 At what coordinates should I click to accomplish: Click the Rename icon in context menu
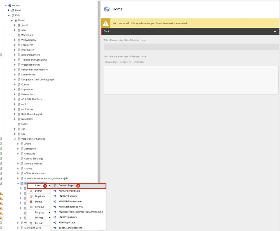pyautogui.click(x=31, y=207)
